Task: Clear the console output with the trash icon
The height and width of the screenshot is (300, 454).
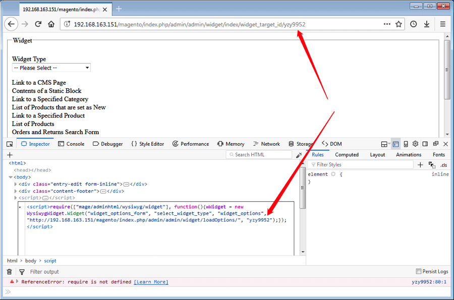Action: [9, 272]
